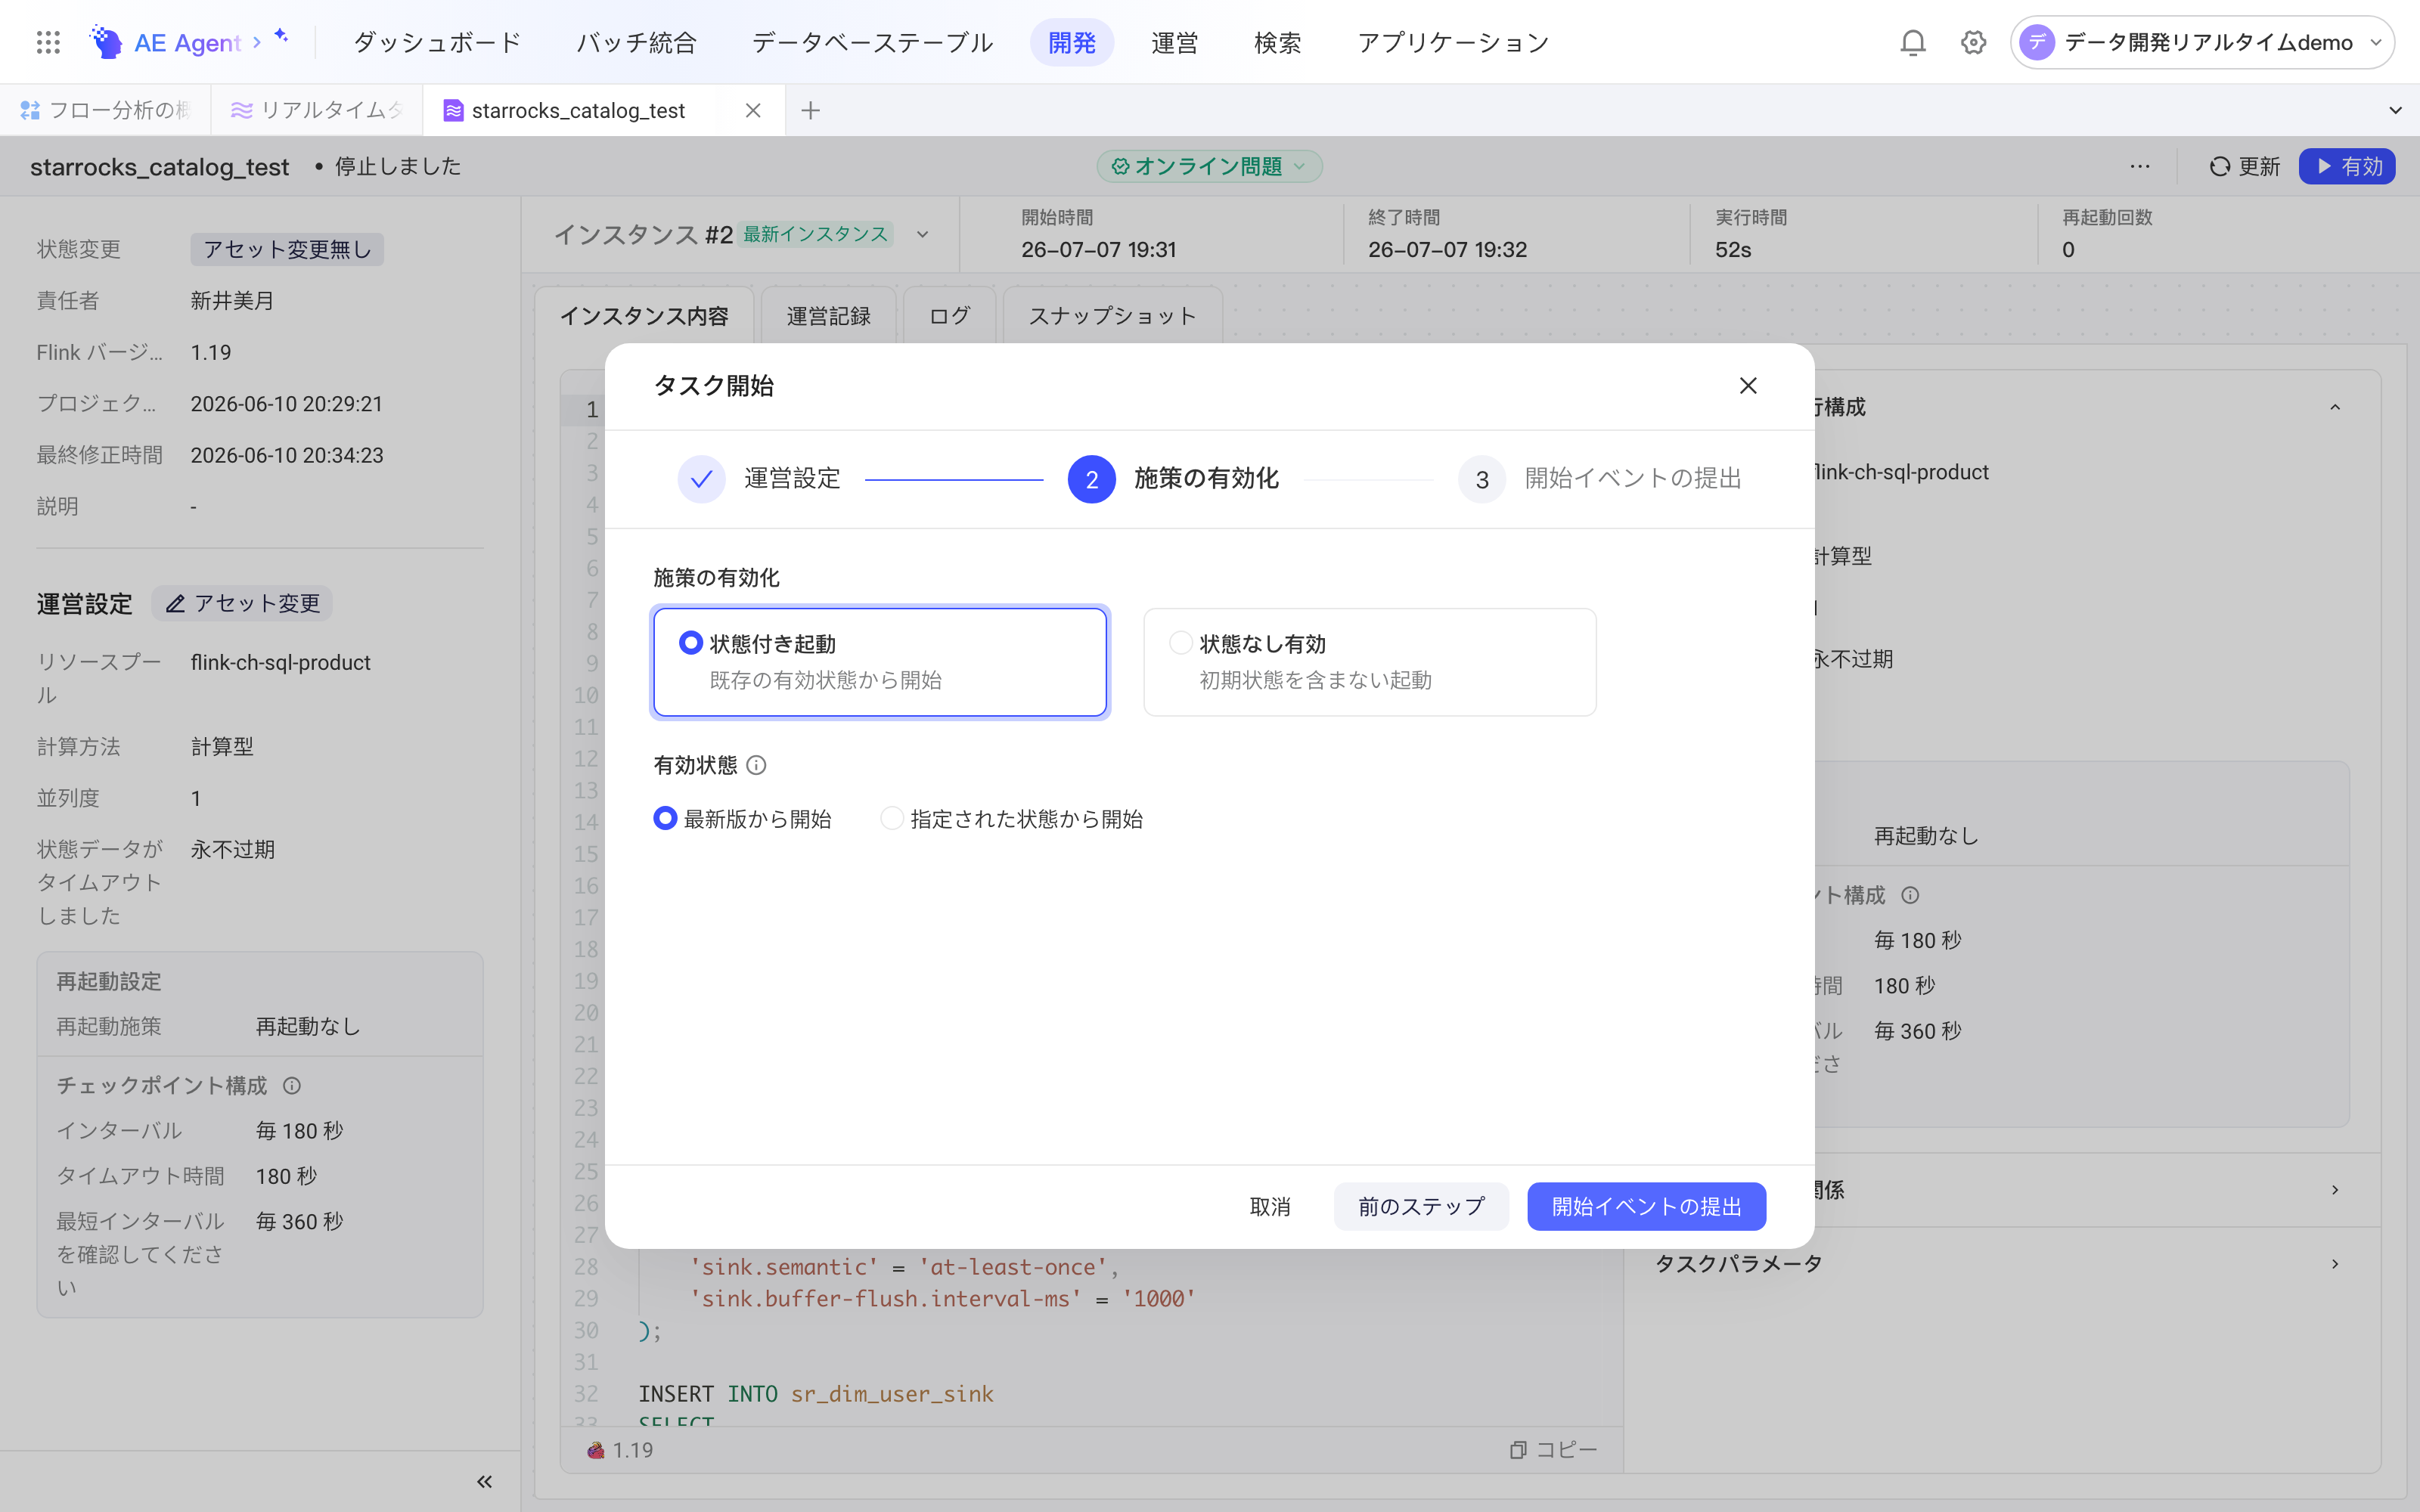Click 開始イベントの提出 submit button
This screenshot has height=1512, width=2420.
click(1646, 1206)
